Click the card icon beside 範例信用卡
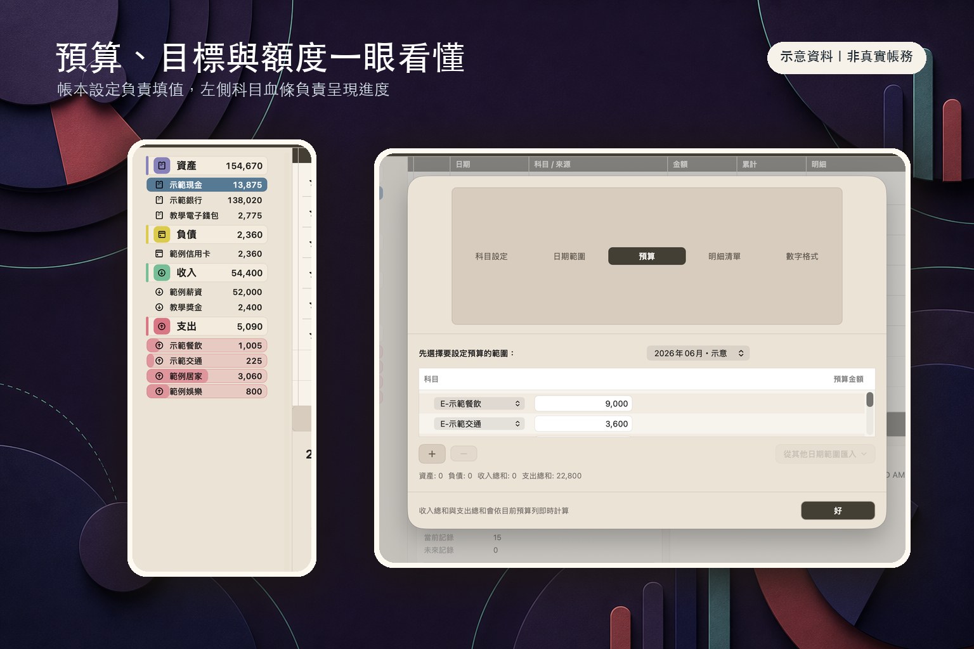The width and height of the screenshot is (974, 649). click(x=159, y=254)
